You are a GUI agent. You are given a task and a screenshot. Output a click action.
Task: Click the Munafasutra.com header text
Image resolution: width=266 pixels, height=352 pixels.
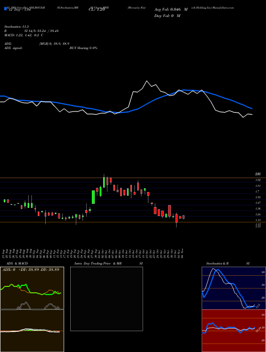(x=223, y=7)
